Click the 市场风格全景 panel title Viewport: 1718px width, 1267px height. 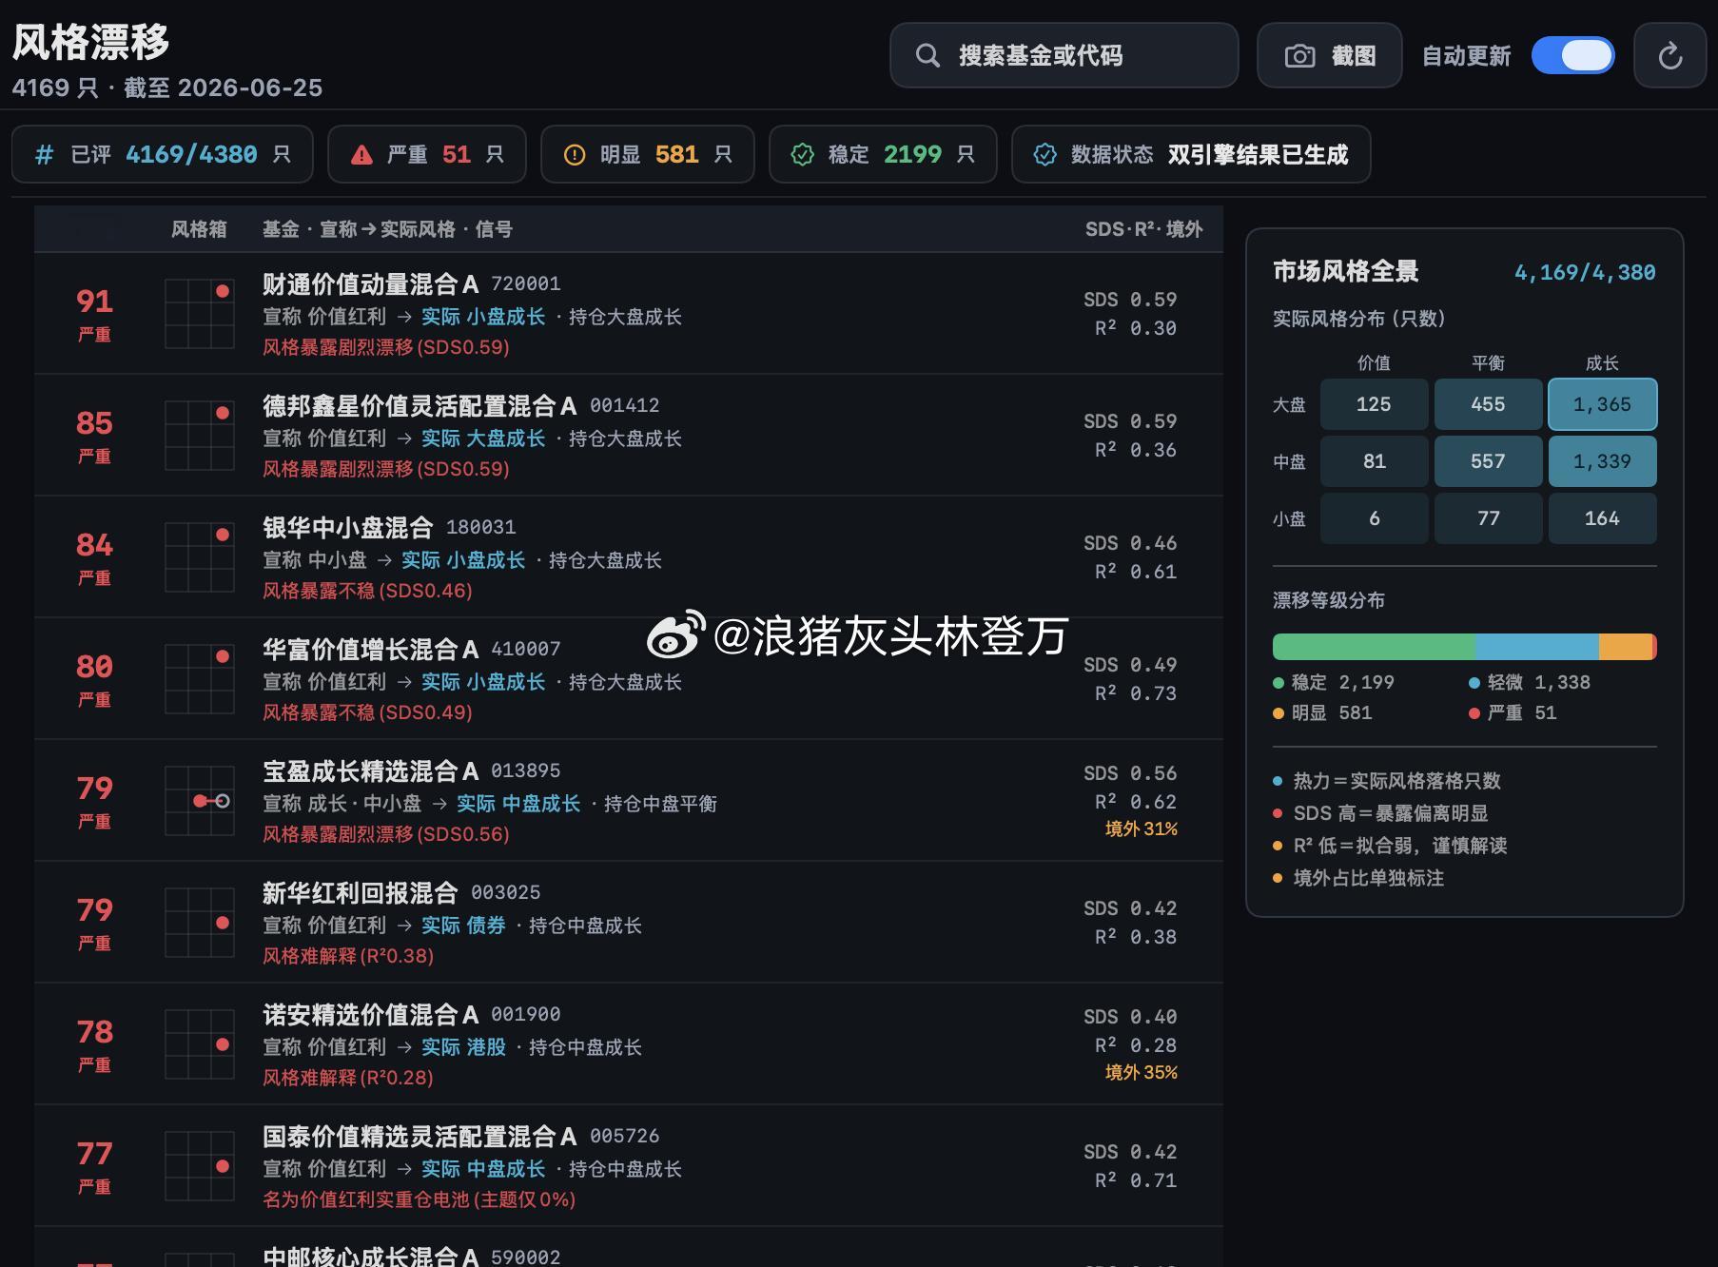click(1345, 272)
